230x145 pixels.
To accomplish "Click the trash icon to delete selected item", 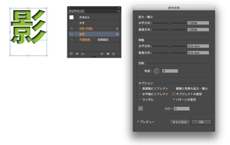I will tap(114, 53).
